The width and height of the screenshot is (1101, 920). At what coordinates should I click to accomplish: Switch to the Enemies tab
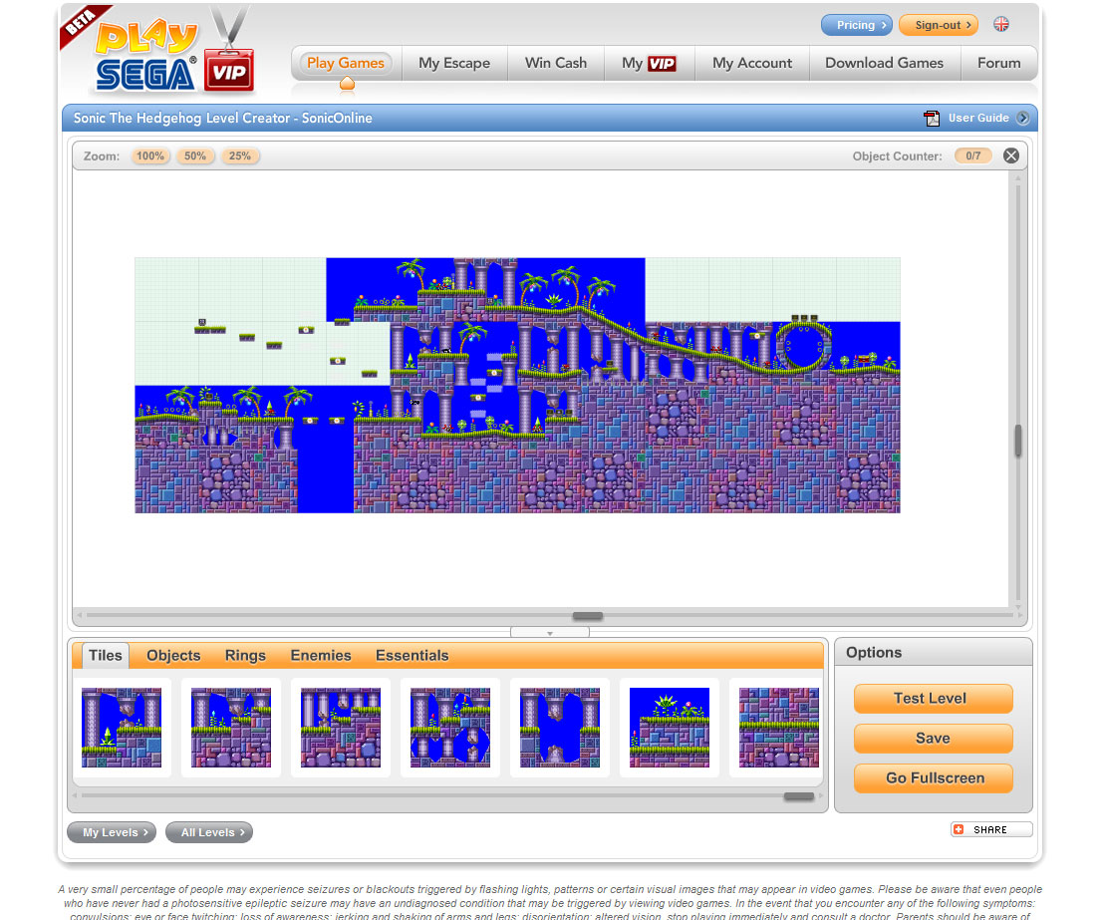tap(321, 655)
